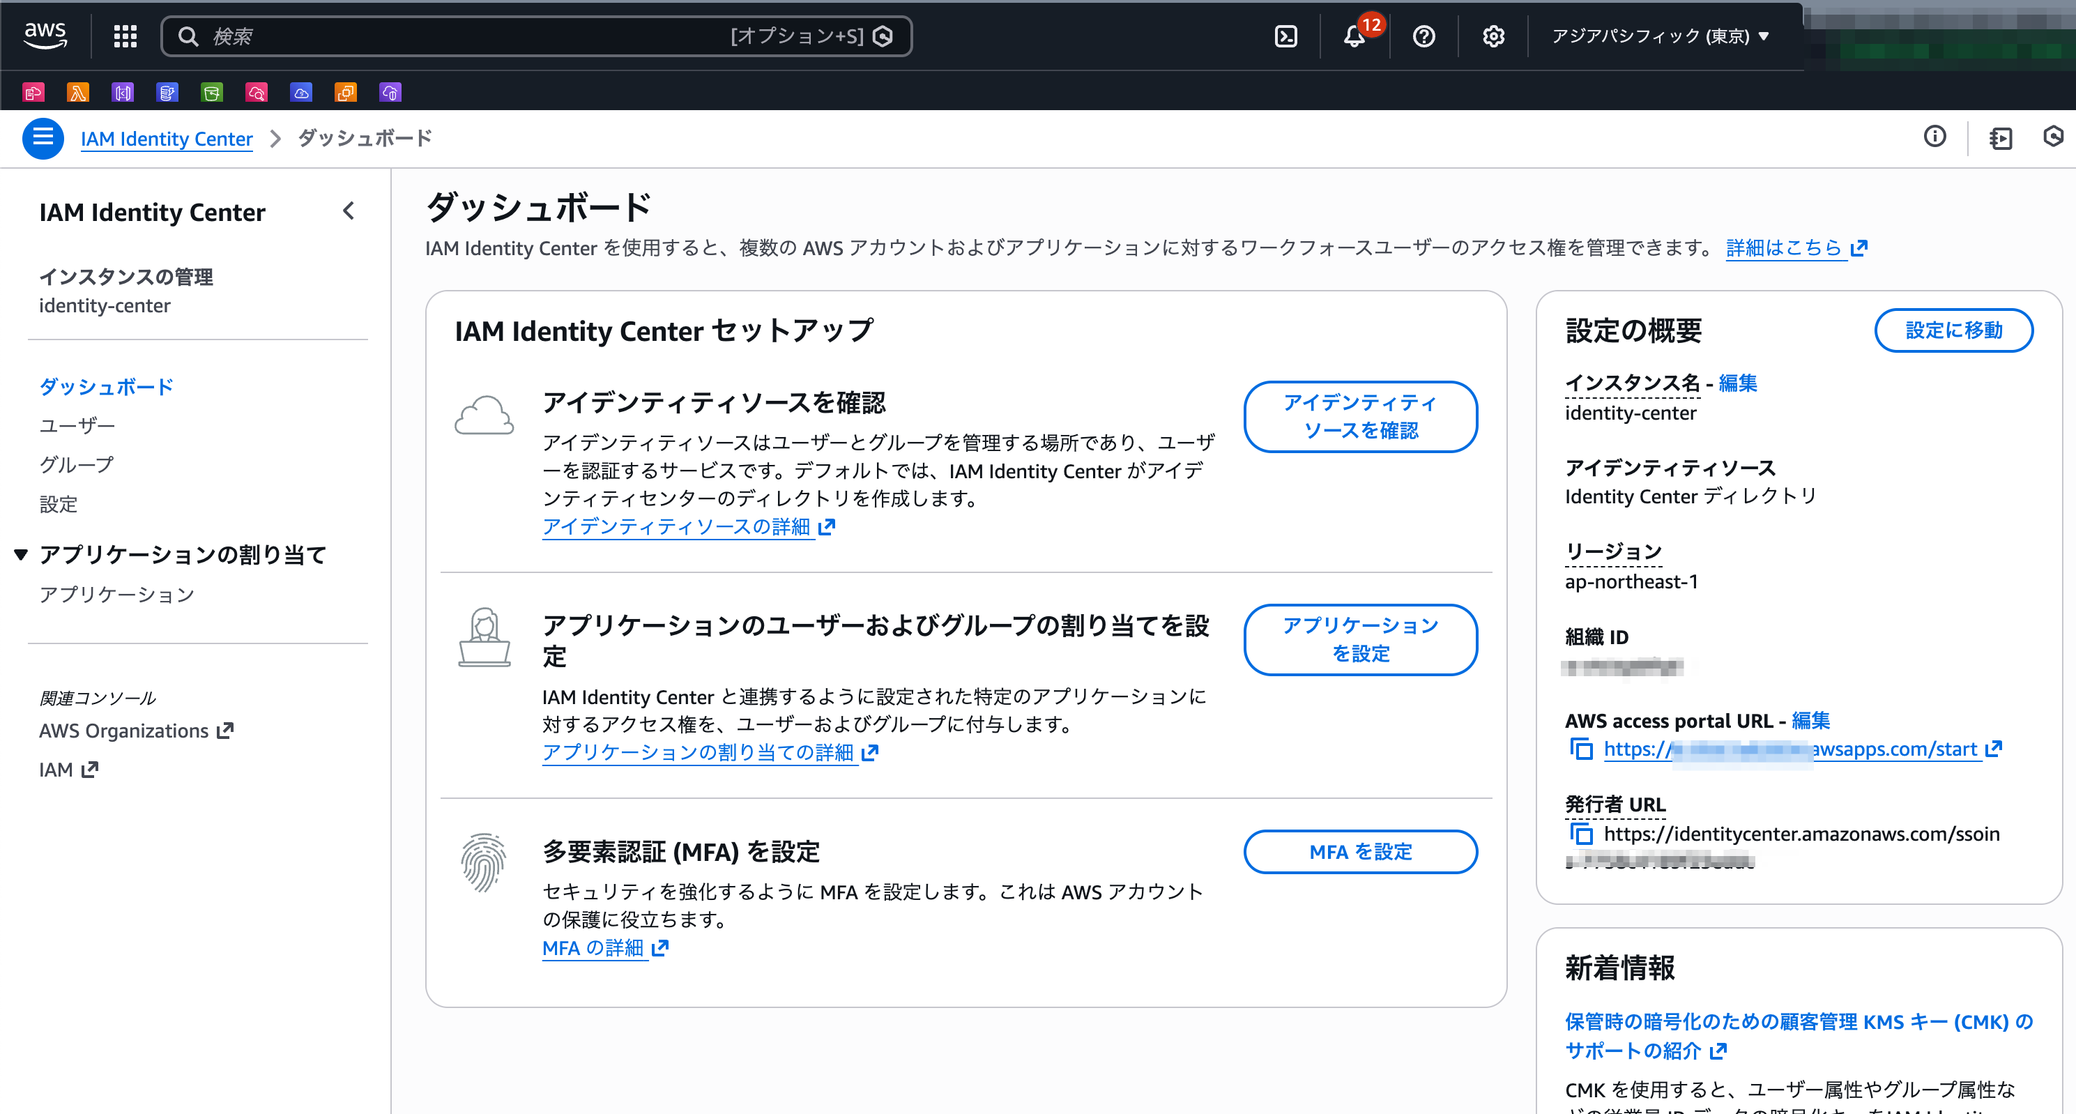2076x1114 pixels.
Task: Copy the 発行者 URL value
Action: tap(1581, 835)
